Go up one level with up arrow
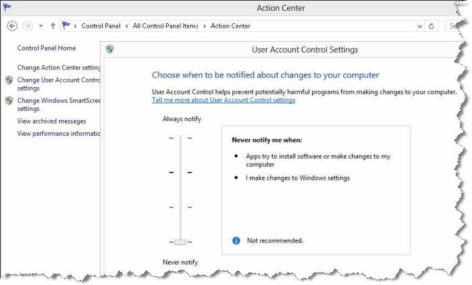Image resolution: width=472 pixels, height=285 pixels. 53,26
